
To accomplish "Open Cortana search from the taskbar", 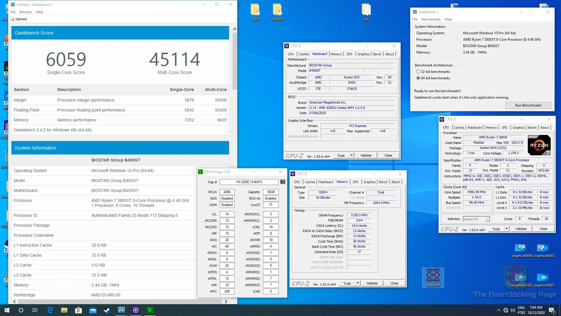I will point(21,310).
